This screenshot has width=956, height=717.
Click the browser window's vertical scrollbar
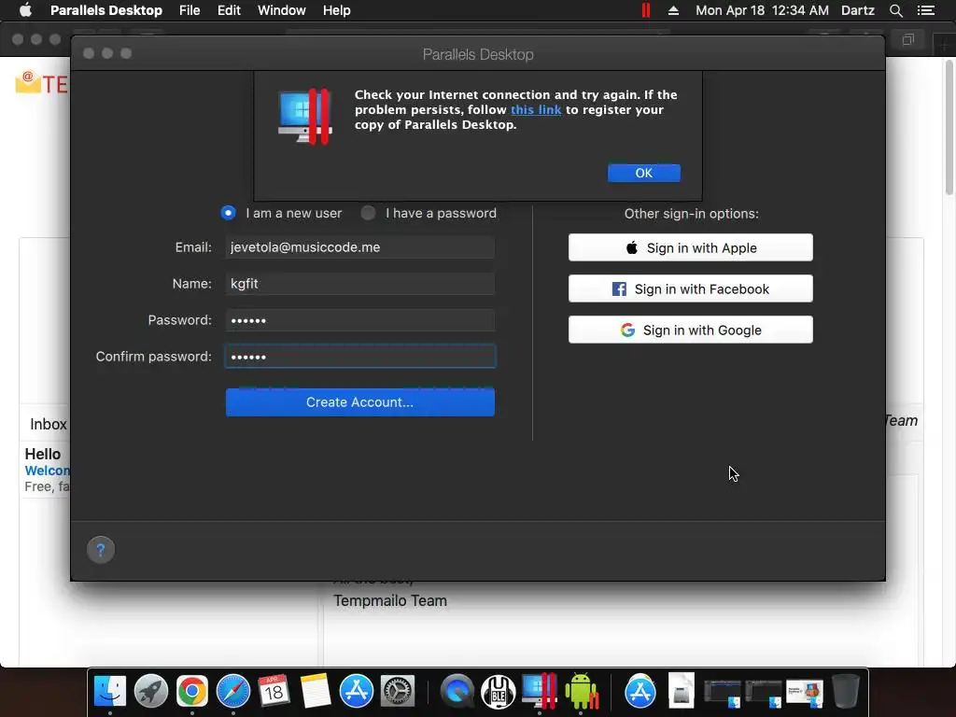pyautogui.click(x=949, y=128)
